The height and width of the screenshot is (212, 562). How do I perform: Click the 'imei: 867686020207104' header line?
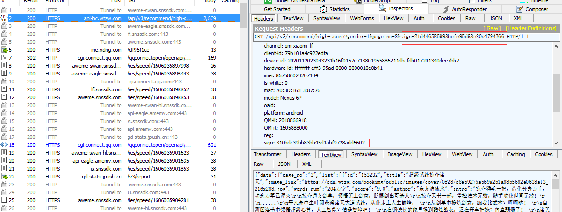[291, 75]
